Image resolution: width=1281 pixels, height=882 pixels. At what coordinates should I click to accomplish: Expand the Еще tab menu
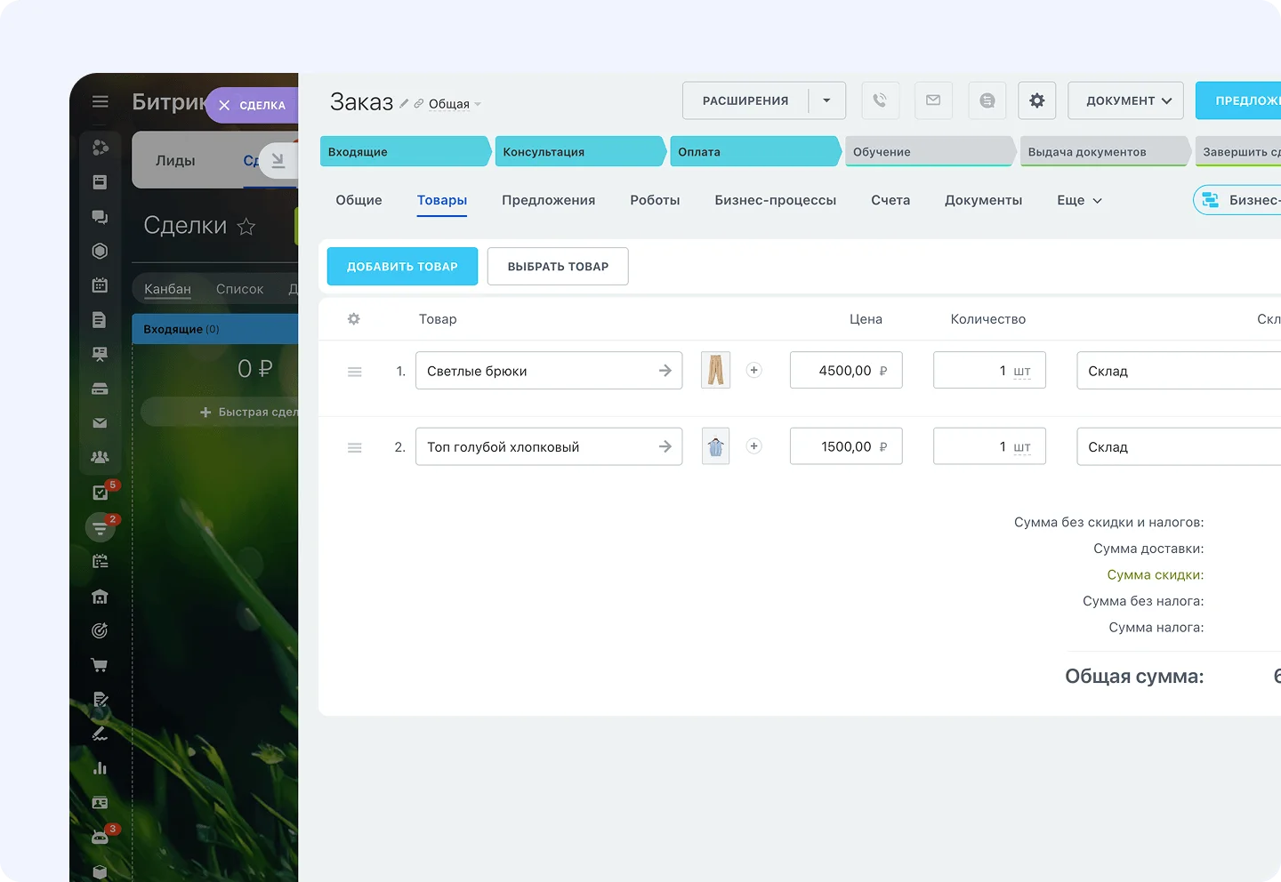[1079, 201]
